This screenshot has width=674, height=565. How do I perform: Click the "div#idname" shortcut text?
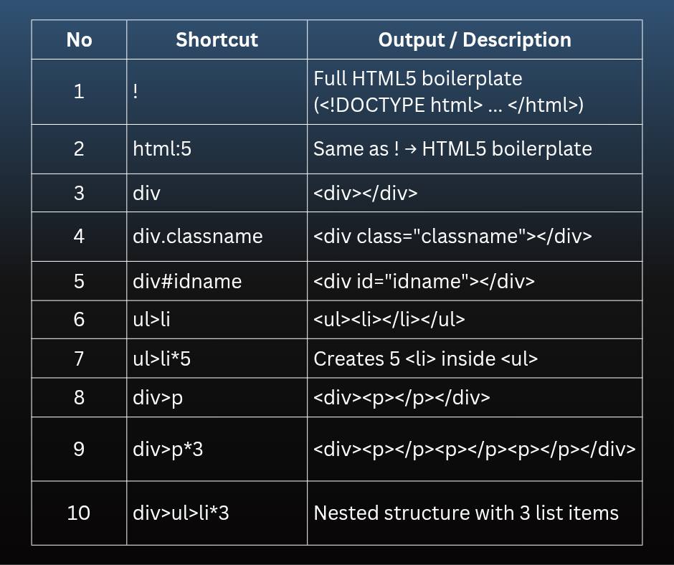click(187, 281)
